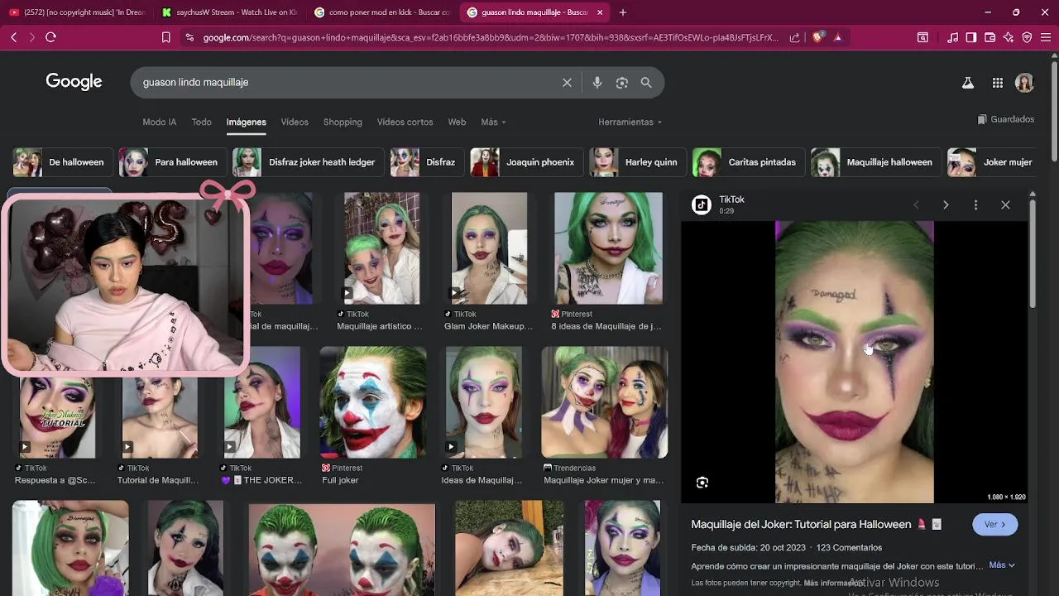Image resolution: width=1059 pixels, height=596 pixels.
Task: Reload the Google search page
Action: pos(50,37)
